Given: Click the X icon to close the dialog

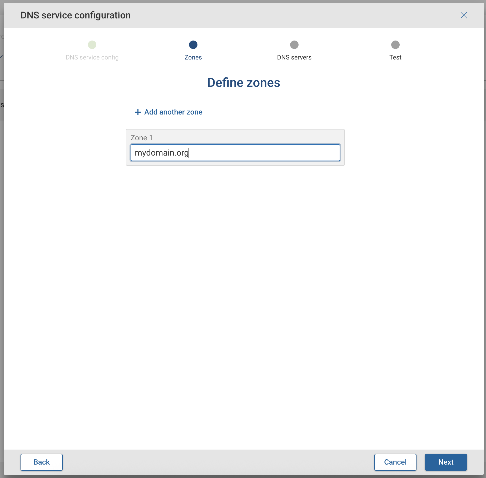Looking at the screenshot, I should coord(464,15).
